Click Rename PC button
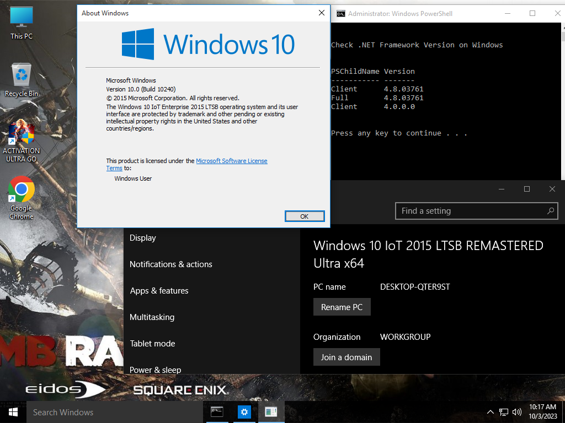 pos(342,307)
